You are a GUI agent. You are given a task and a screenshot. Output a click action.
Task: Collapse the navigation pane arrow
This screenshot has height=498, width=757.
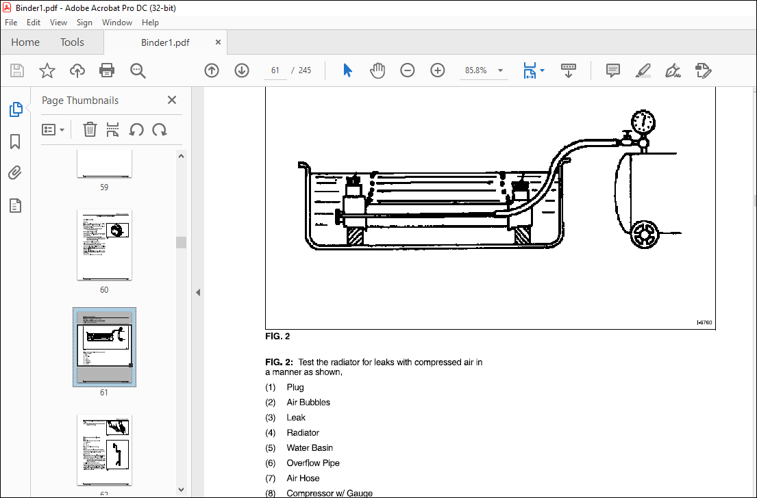(198, 292)
